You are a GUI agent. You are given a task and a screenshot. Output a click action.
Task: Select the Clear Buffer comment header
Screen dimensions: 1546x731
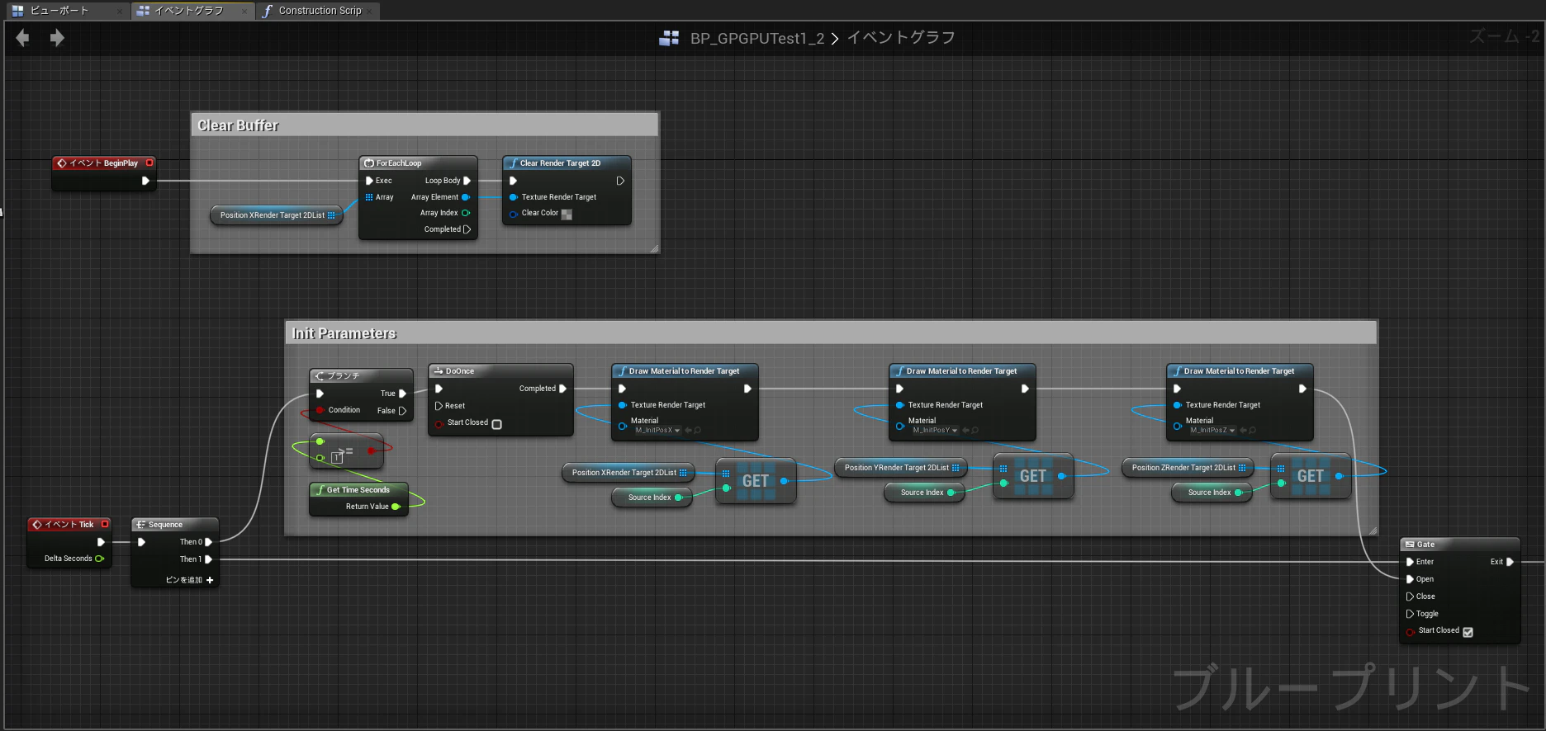[424, 125]
